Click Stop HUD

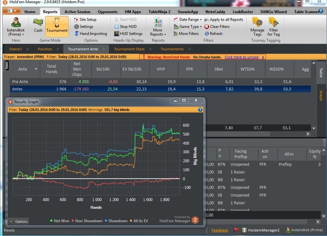click(x=126, y=27)
